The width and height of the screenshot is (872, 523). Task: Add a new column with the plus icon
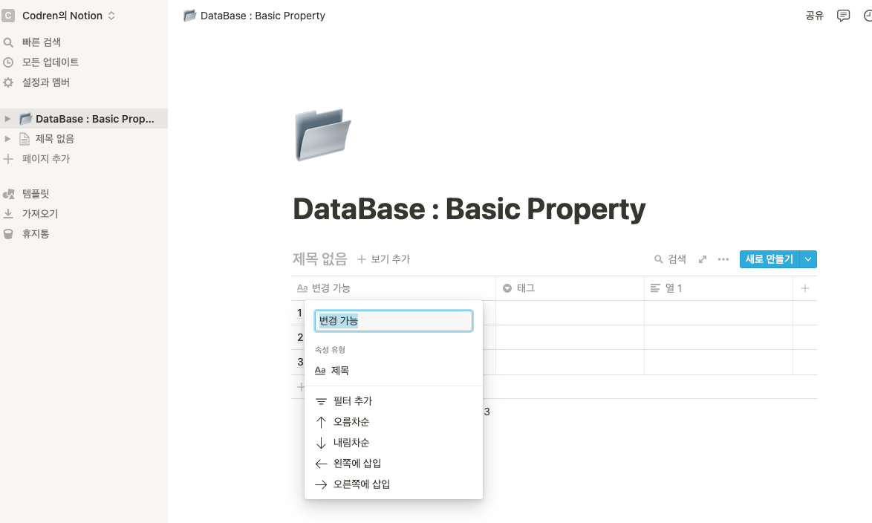point(804,288)
